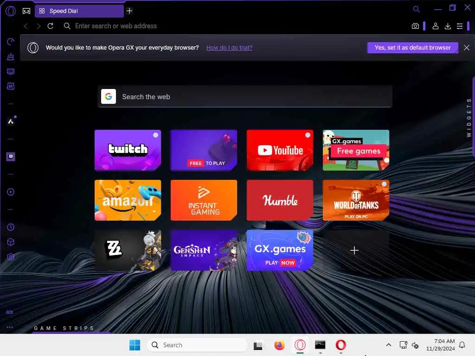
Task: Open the Windows Start menu
Action: [135, 345]
